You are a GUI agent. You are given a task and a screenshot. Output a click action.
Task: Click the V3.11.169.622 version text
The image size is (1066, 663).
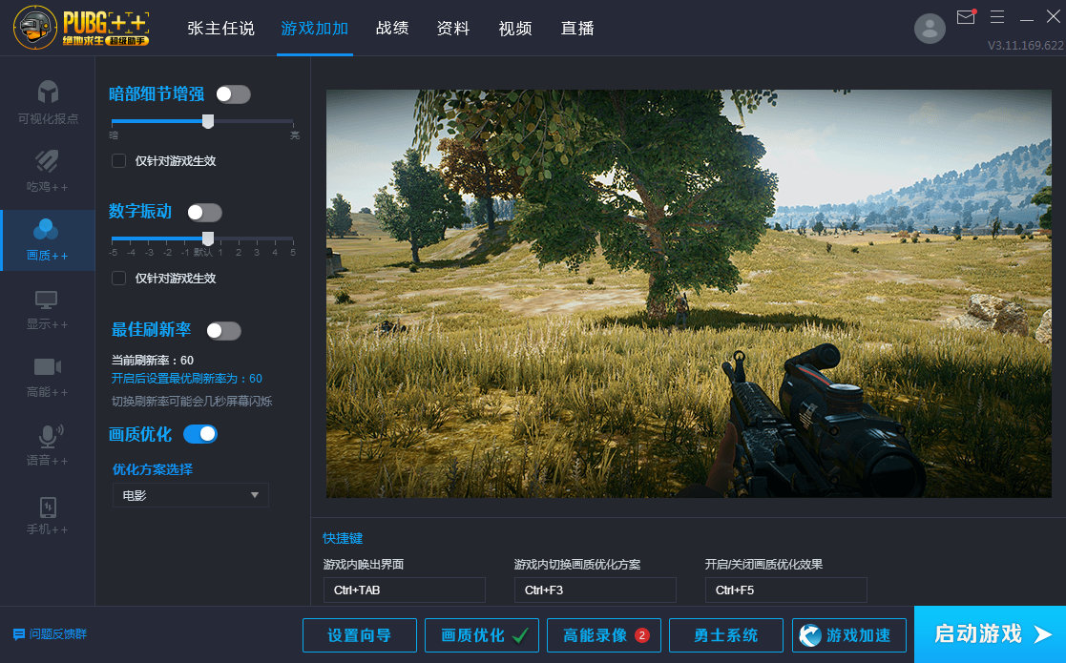point(1026,46)
